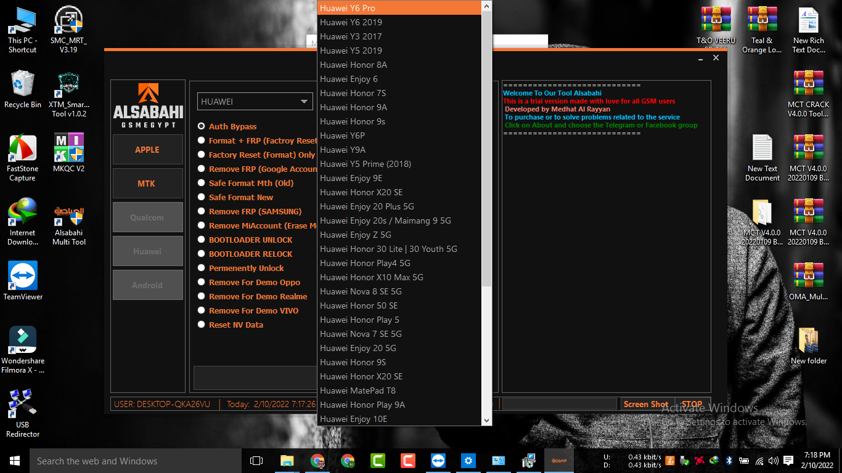
Task: Click model list scrollbar up arrow
Action: [x=486, y=6]
